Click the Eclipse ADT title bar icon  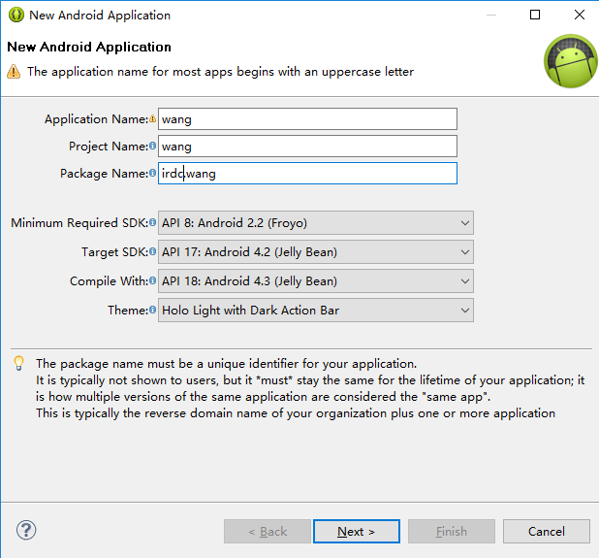pyautogui.click(x=16, y=16)
